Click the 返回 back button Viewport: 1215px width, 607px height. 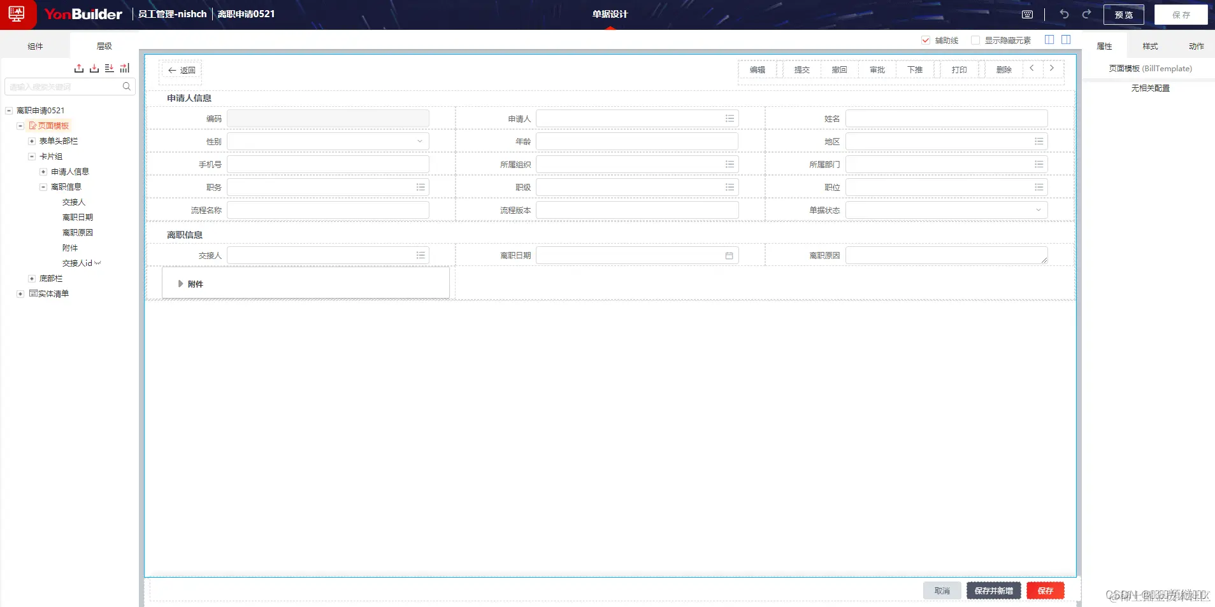(x=182, y=70)
